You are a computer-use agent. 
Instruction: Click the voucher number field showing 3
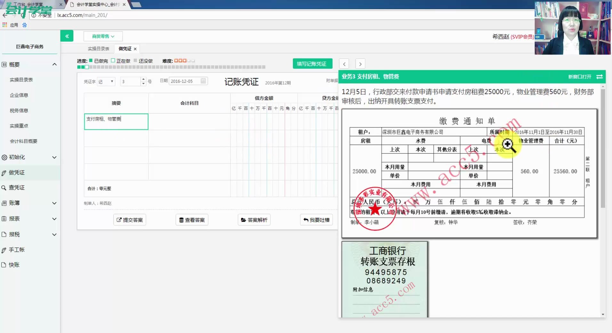[x=130, y=81]
